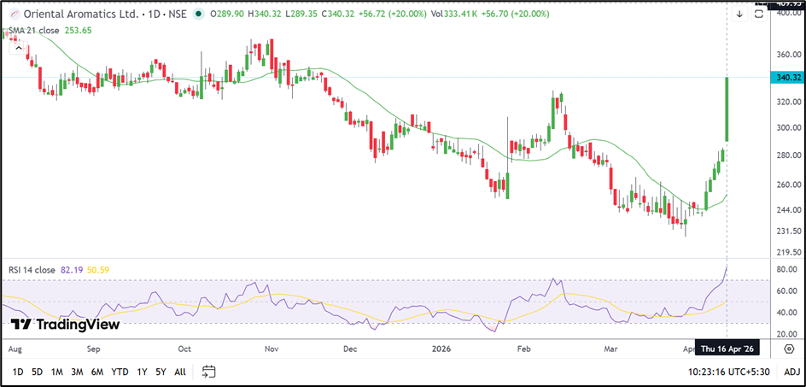Click the green market status dot
This screenshot has height=387, width=806.
tap(199, 15)
